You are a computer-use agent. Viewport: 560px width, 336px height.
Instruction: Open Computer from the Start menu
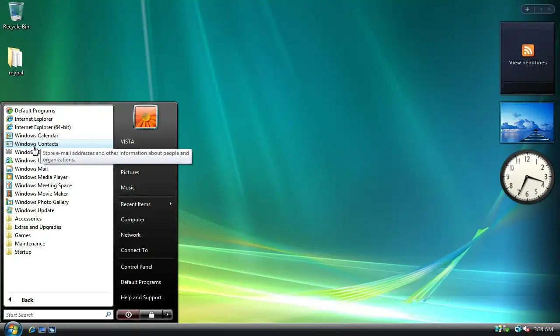[x=133, y=220]
